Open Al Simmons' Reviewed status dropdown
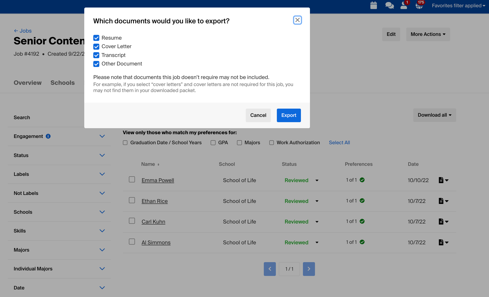This screenshot has width=489, height=297. pos(317,243)
